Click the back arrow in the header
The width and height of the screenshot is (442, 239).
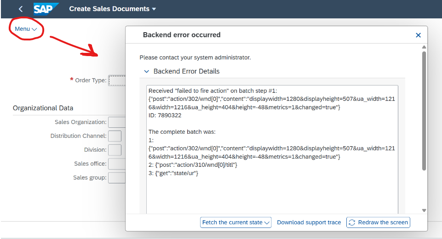(21, 9)
